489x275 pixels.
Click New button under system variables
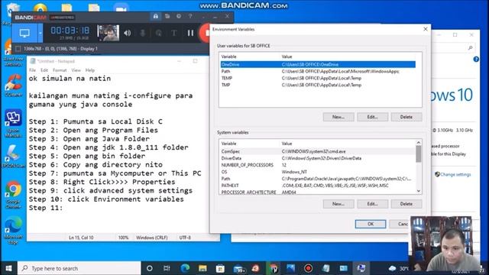(x=338, y=204)
